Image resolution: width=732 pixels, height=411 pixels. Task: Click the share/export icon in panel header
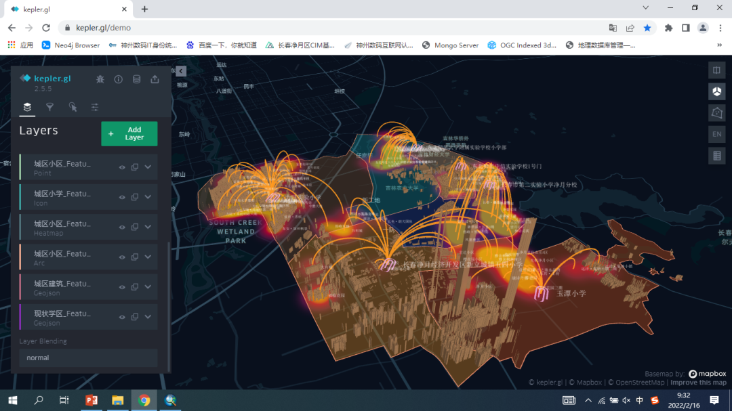[155, 79]
